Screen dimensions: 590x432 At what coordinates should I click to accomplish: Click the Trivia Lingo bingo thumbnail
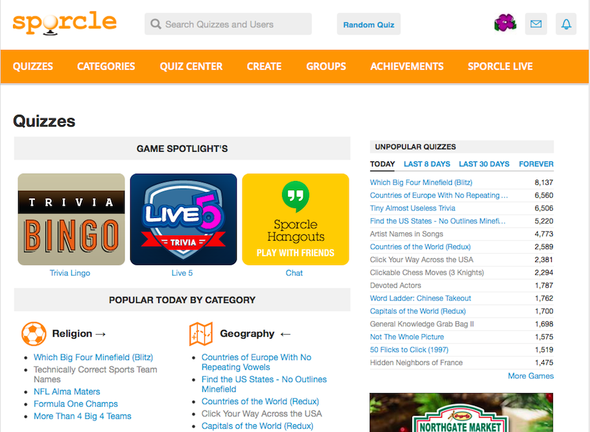70,219
